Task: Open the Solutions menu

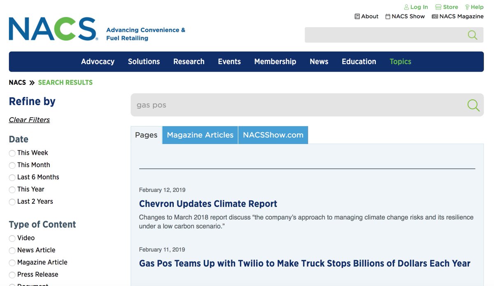Action: click(144, 62)
